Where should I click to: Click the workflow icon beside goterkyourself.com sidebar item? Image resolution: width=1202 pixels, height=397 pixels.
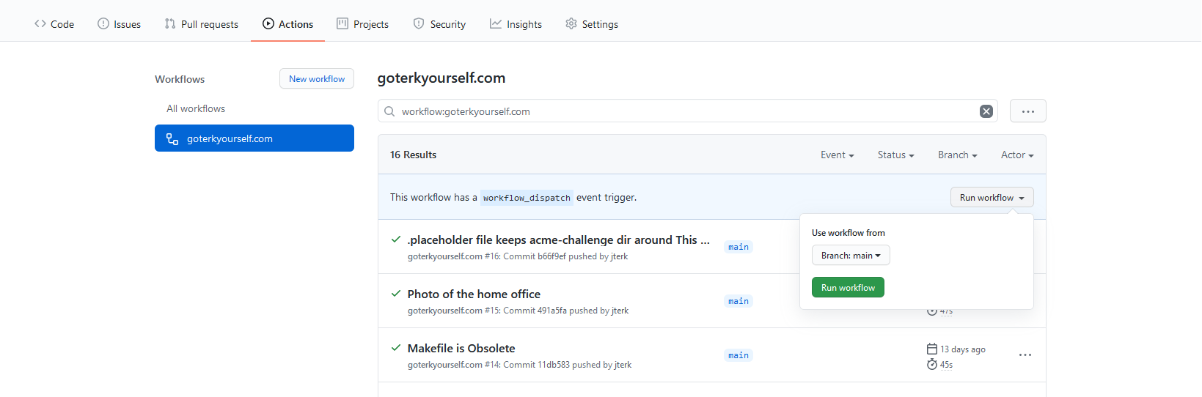point(172,138)
